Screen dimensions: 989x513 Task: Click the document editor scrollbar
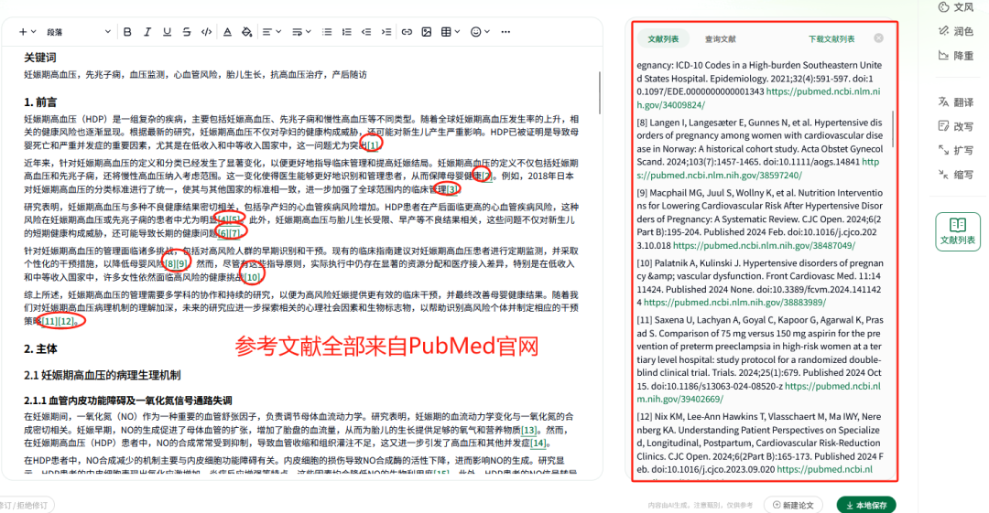tap(599, 92)
